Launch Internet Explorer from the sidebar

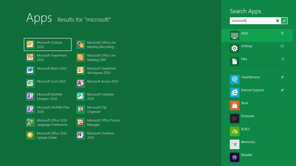[252, 90]
